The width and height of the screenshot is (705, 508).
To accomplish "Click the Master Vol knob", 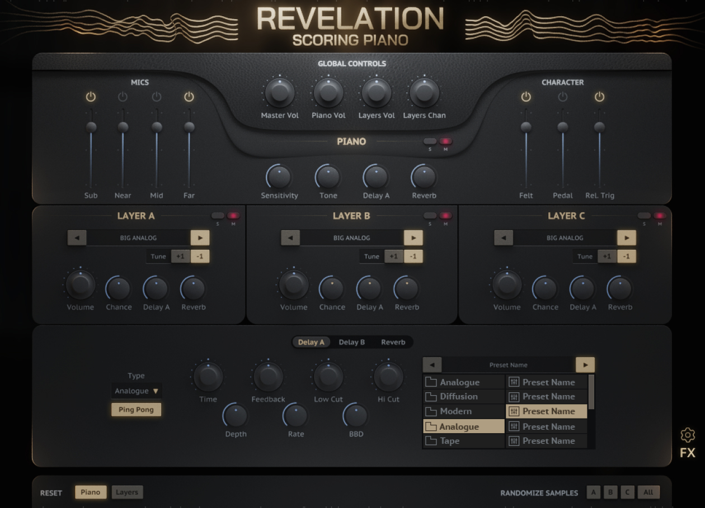I will 280,93.
